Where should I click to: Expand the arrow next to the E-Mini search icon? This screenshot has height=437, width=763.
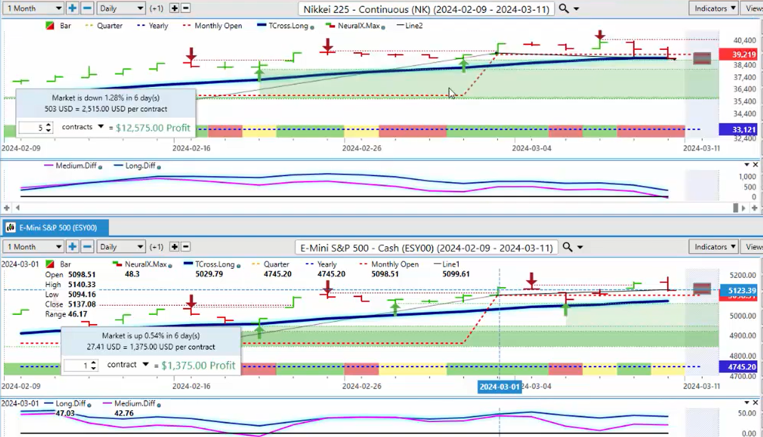(x=580, y=247)
